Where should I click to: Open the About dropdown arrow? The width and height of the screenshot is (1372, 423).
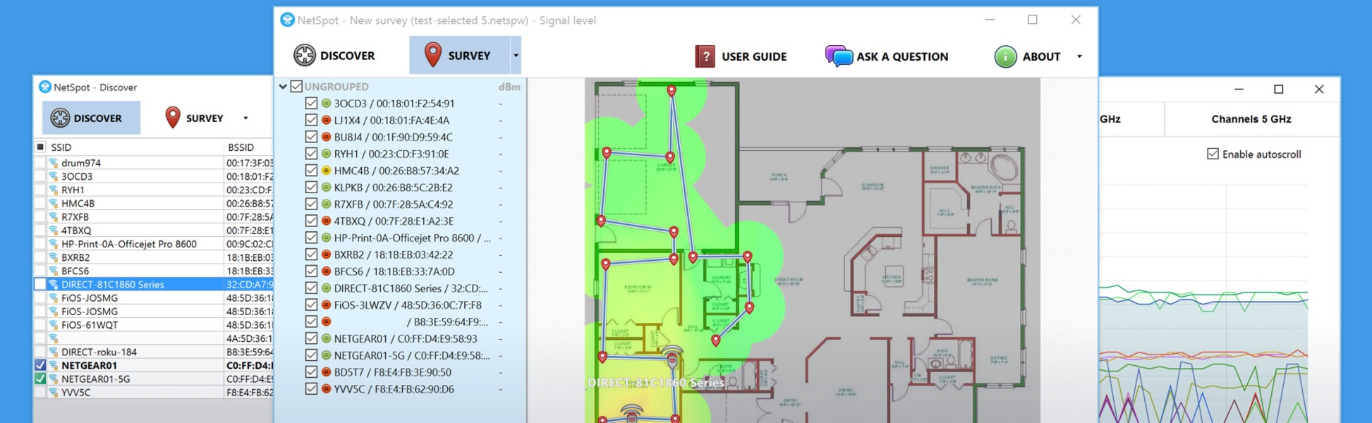pyautogui.click(x=1079, y=56)
